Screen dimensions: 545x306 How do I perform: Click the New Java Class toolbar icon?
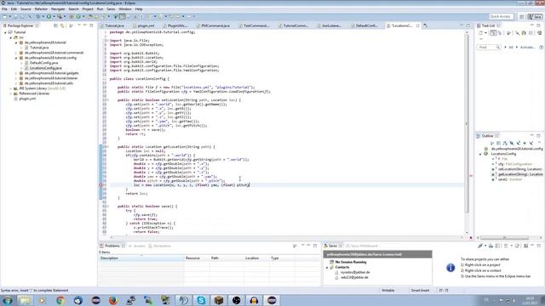pyautogui.click(x=78, y=16)
